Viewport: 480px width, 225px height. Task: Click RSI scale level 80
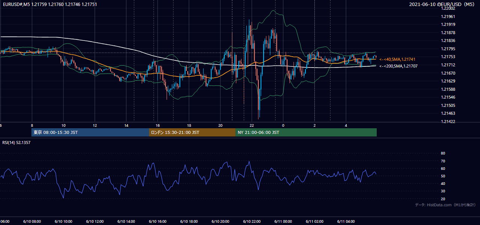(443, 153)
